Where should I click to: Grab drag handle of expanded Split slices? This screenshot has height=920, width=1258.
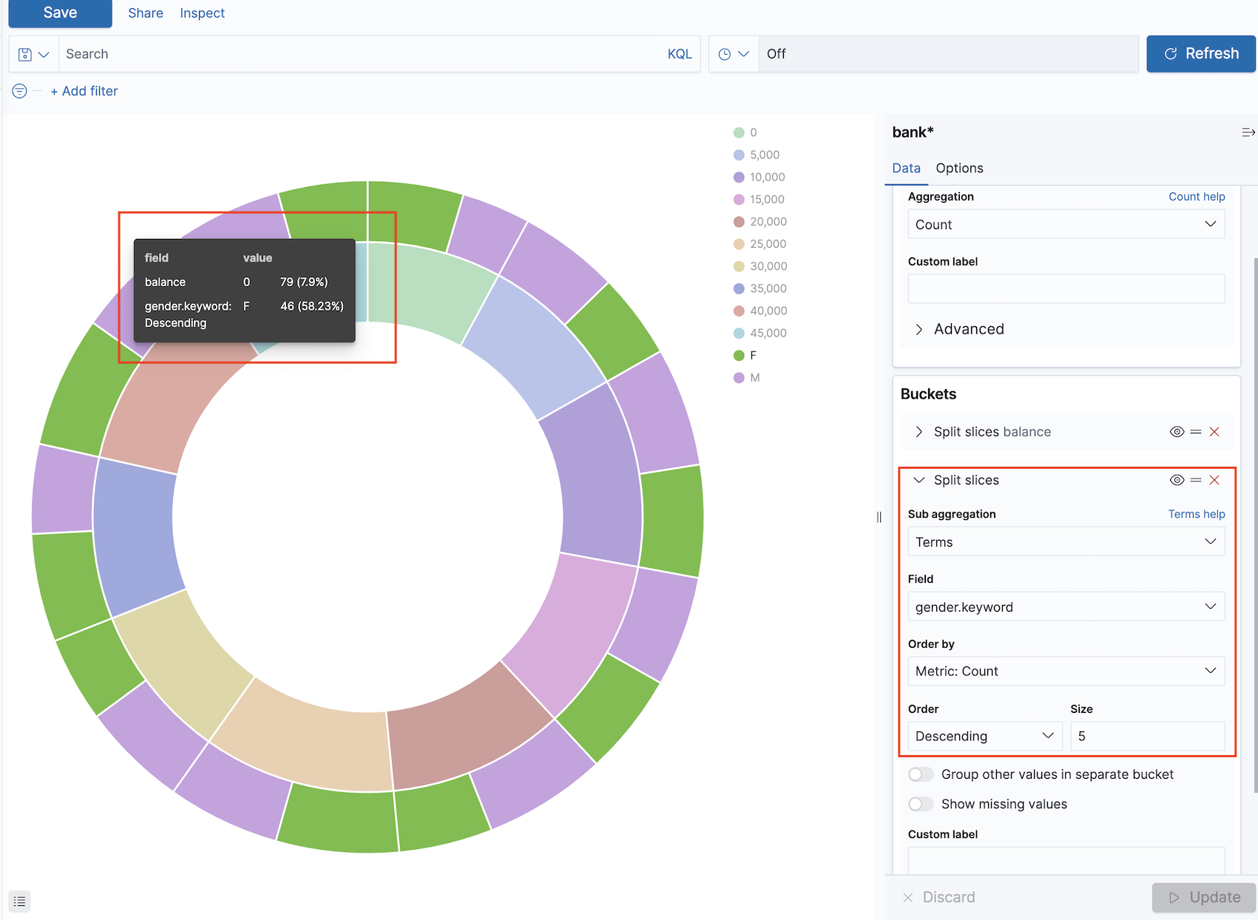pos(1196,480)
